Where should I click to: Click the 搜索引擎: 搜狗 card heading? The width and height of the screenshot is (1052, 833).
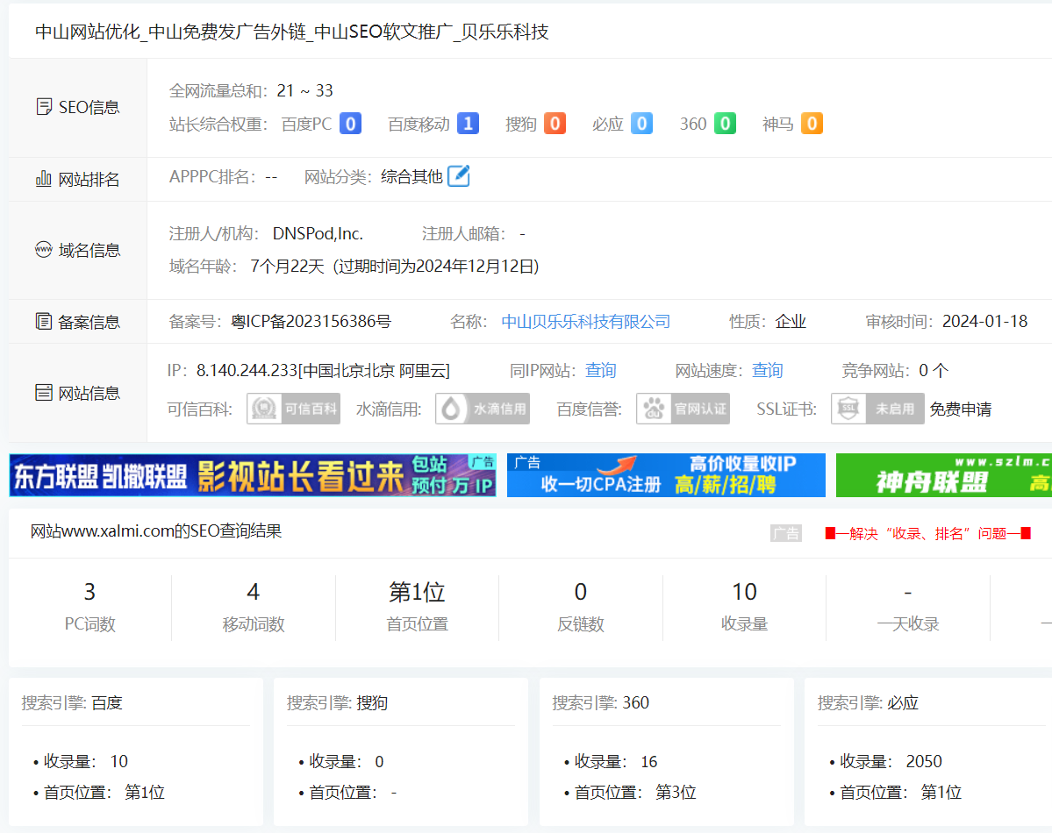pyautogui.click(x=338, y=703)
